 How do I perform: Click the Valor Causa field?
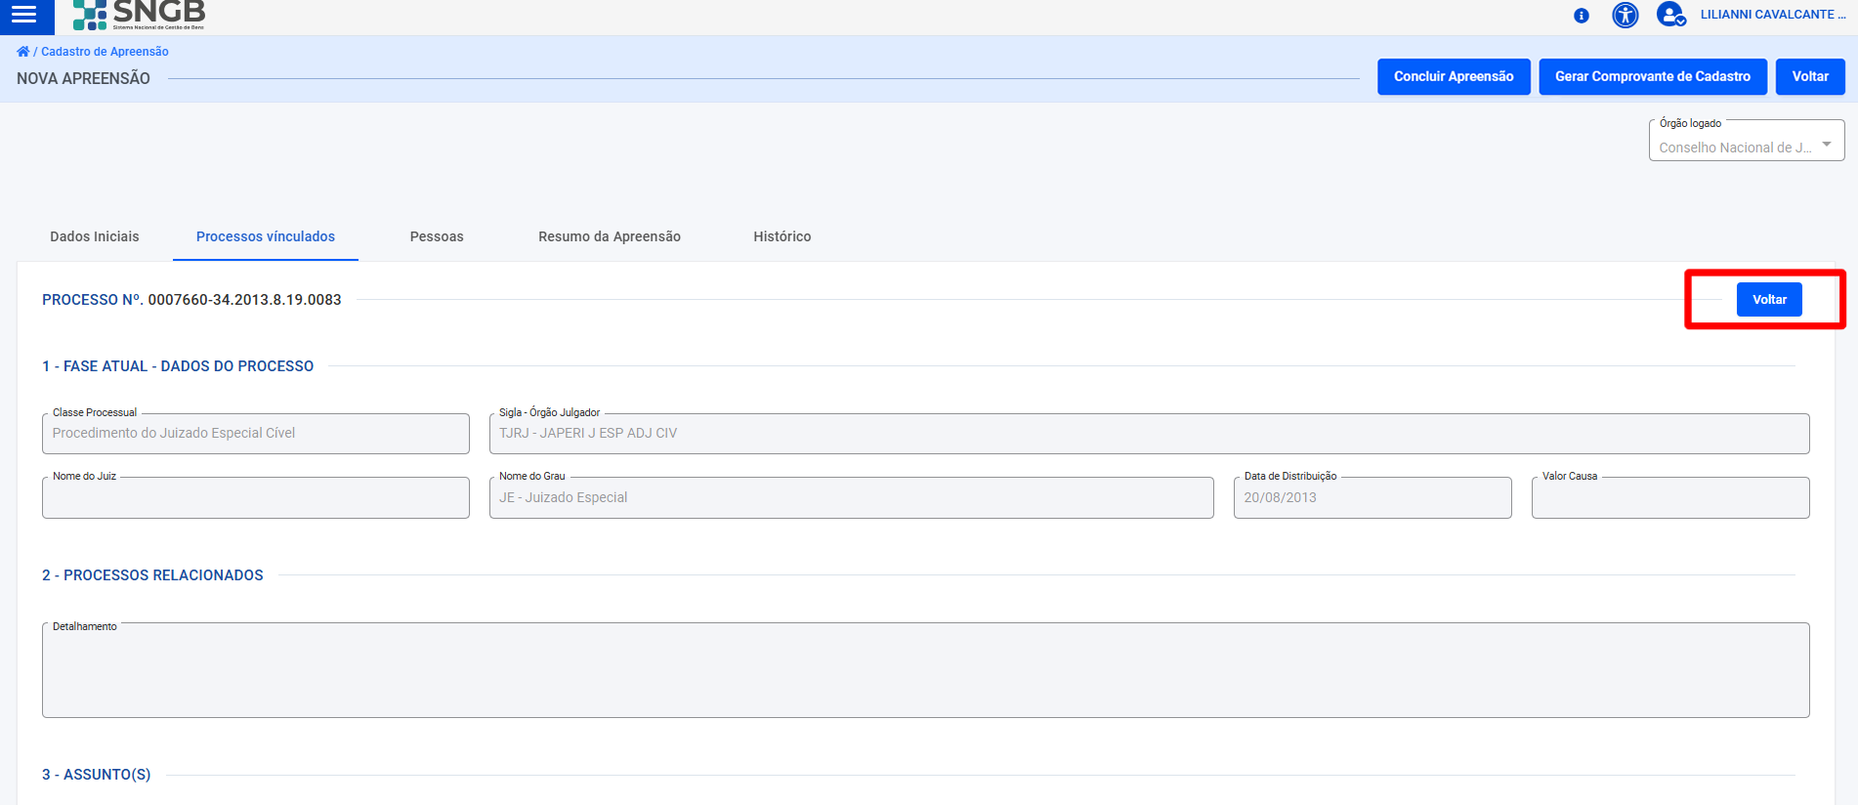pyautogui.click(x=1669, y=498)
